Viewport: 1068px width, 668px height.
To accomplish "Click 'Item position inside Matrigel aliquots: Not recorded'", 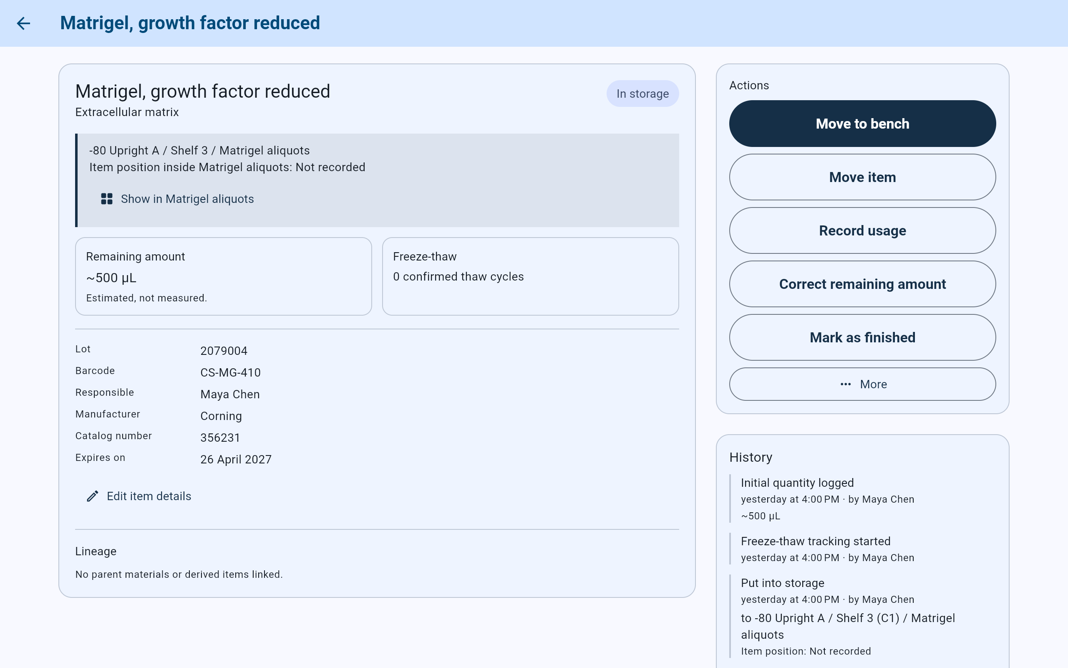I will 227,167.
